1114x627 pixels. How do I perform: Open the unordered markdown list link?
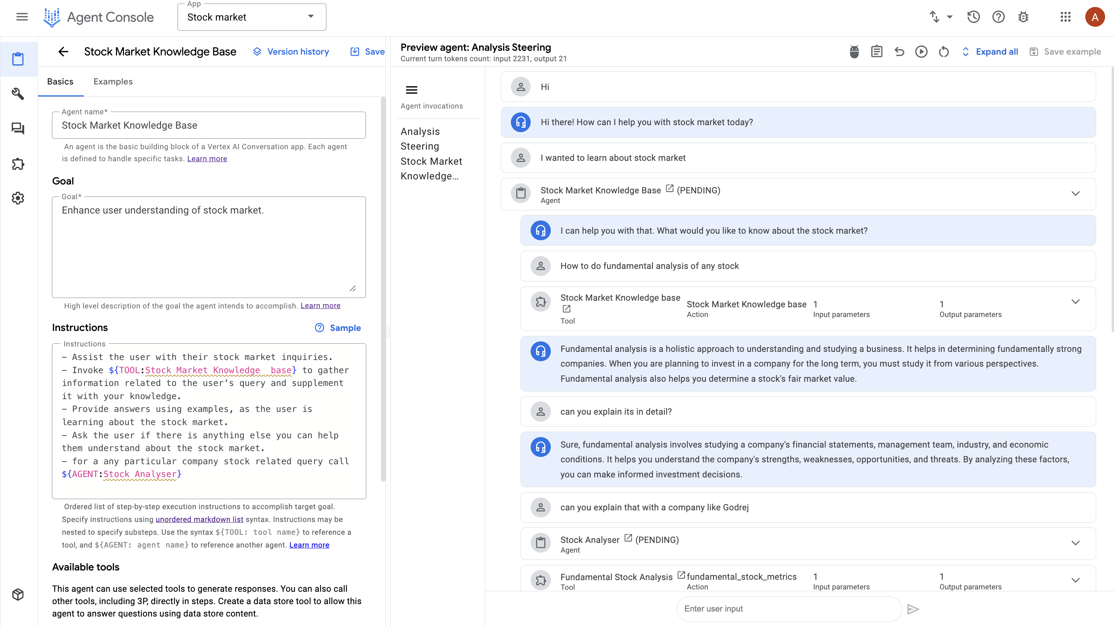coord(199,519)
